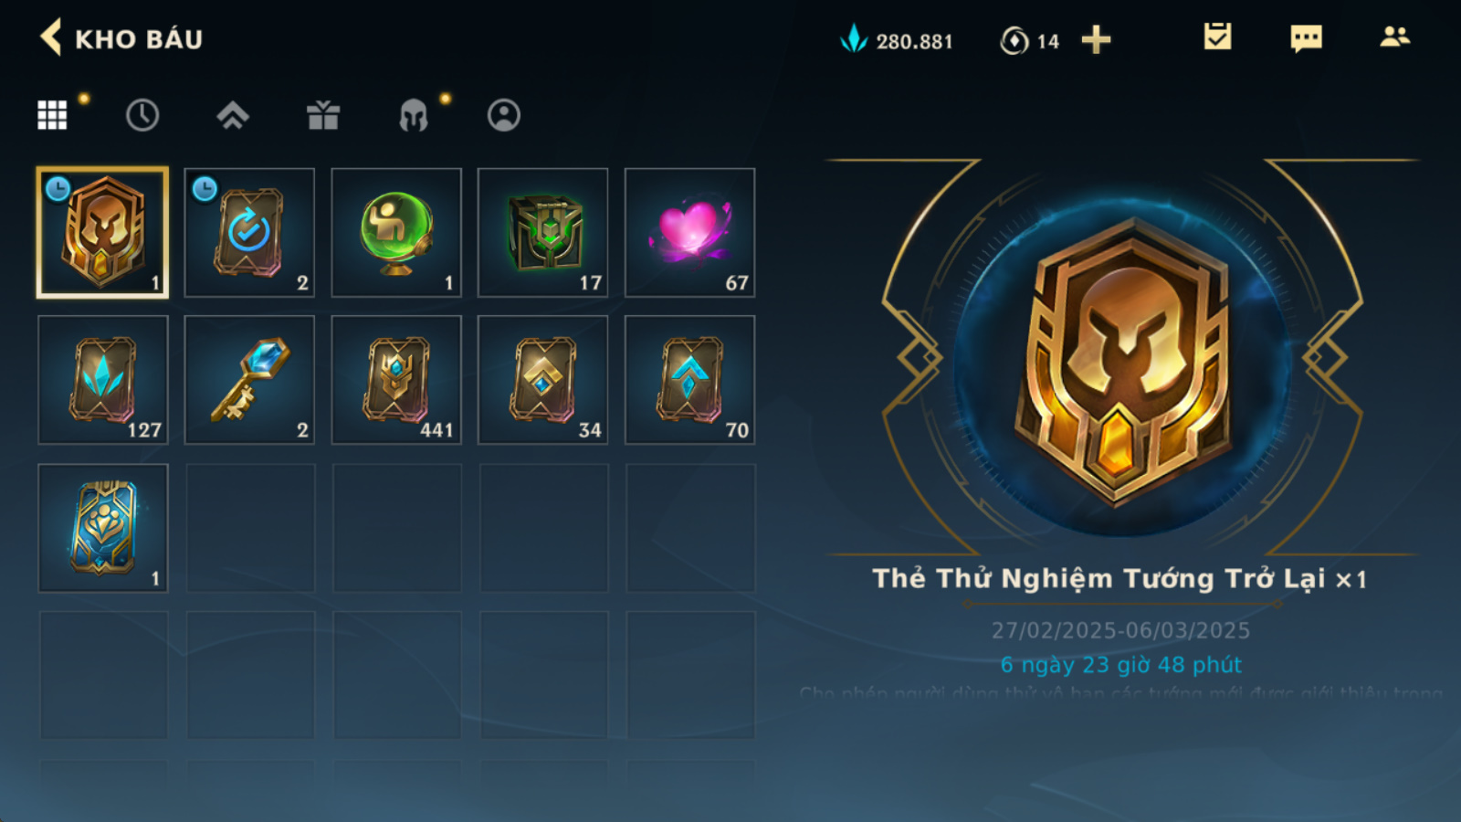
Task: Select the card item with count 441
Action: point(396,380)
